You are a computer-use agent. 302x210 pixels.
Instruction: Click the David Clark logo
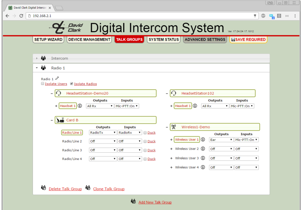coord(66,28)
